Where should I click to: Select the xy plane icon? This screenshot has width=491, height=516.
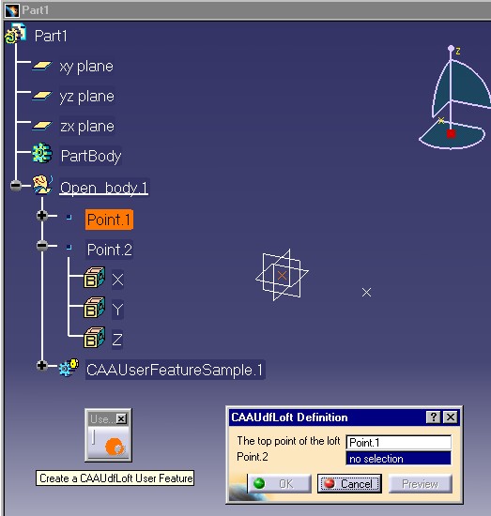(x=42, y=67)
